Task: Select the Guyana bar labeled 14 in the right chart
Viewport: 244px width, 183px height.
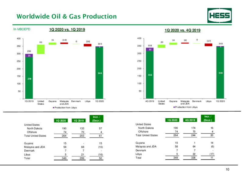Action: tap(173, 44)
